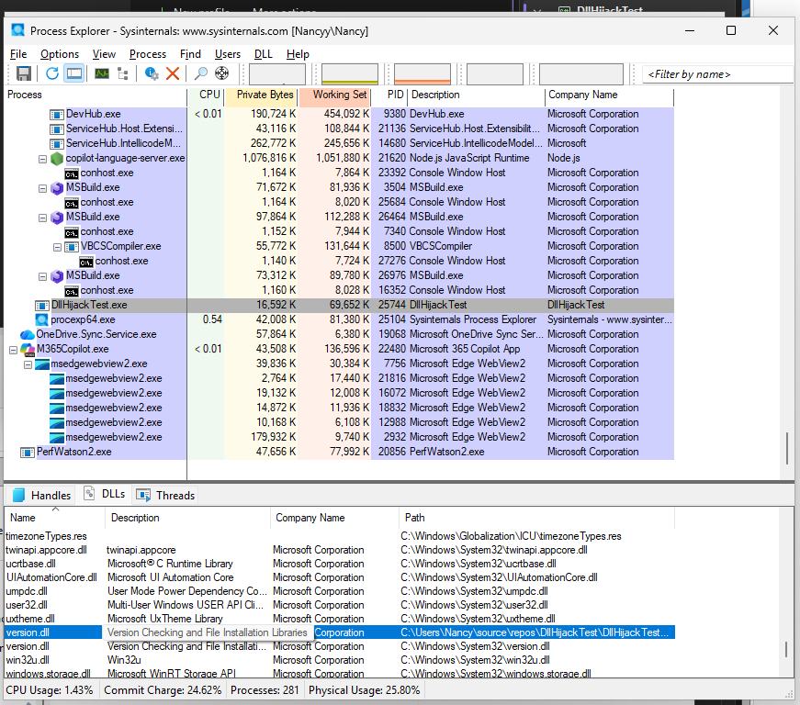The height and width of the screenshot is (705, 800).
Task: Click the Save toolbar icon
Action: pos(24,74)
